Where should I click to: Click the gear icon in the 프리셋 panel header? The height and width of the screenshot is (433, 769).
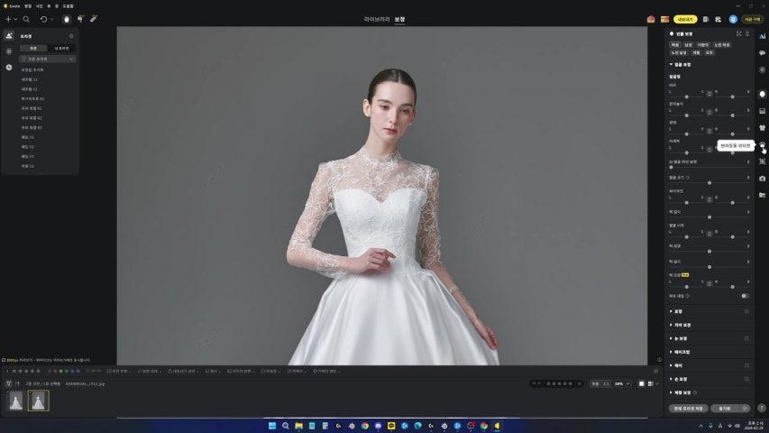pyautogui.click(x=71, y=36)
